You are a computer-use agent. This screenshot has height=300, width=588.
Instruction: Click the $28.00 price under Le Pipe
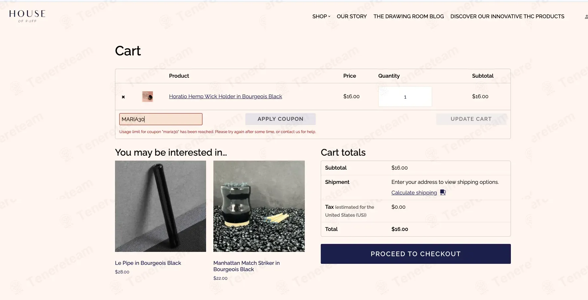pos(122,272)
